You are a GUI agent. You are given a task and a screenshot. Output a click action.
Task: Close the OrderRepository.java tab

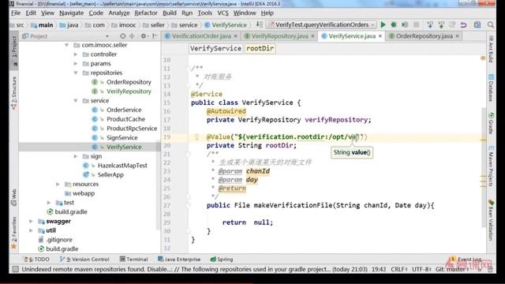pos(458,36)
